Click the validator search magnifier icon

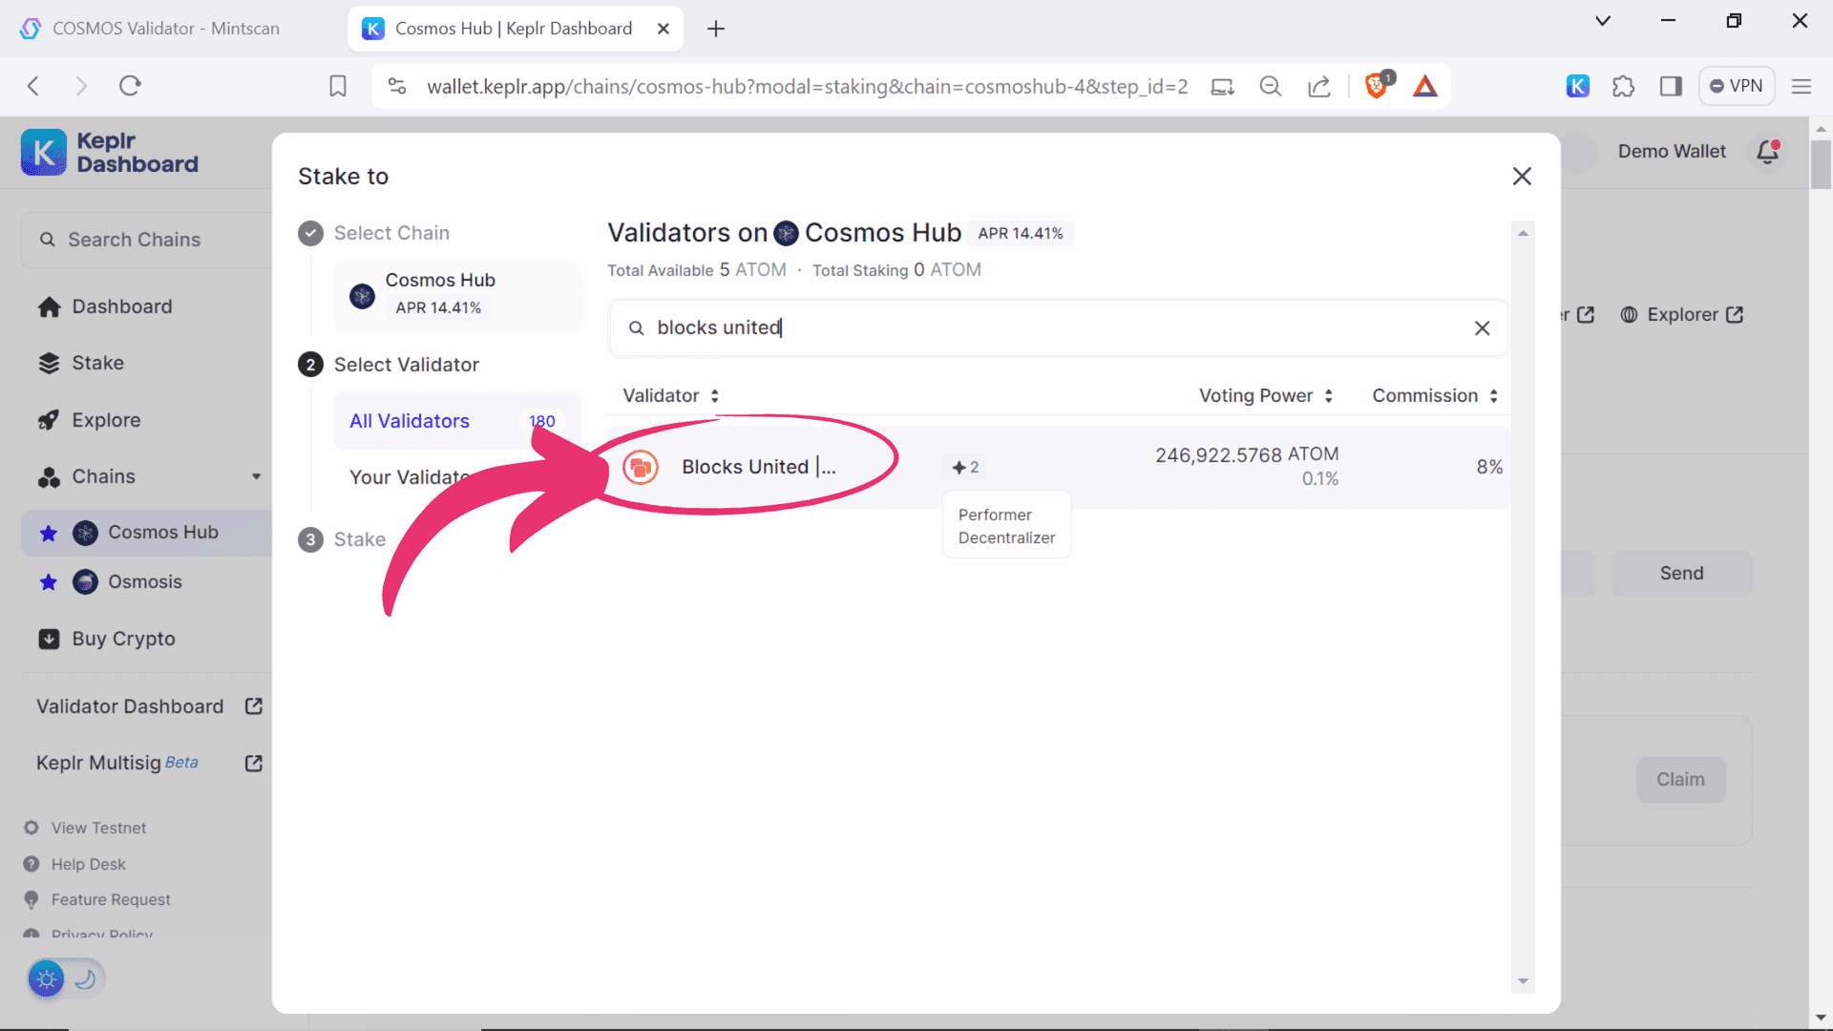tap(636, 328)
